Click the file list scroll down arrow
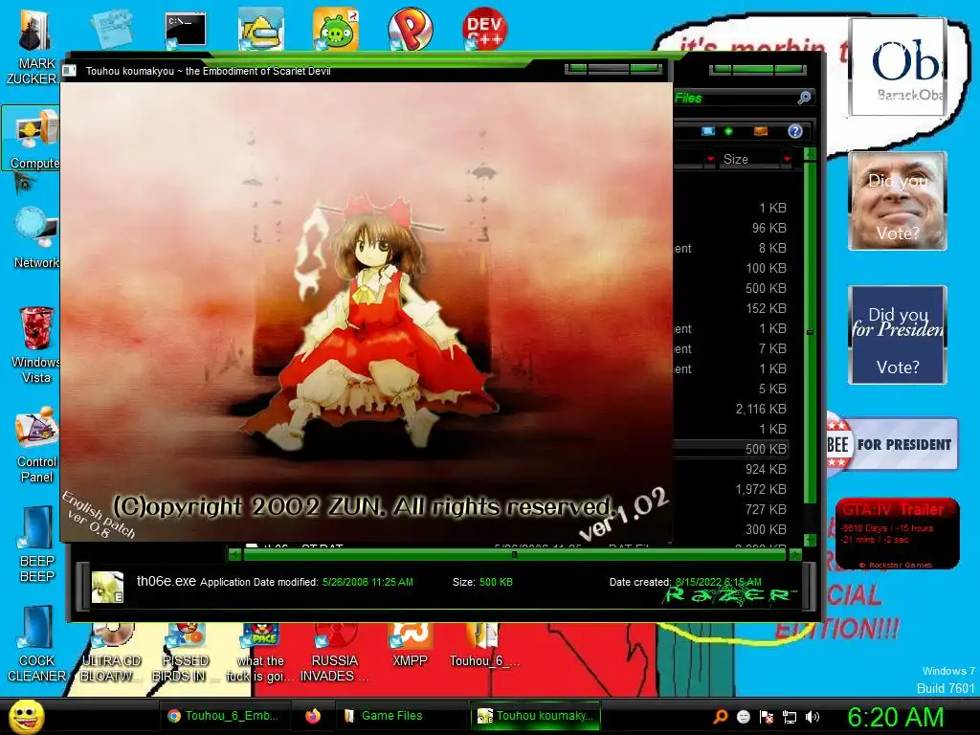 [x=810, y=540]
